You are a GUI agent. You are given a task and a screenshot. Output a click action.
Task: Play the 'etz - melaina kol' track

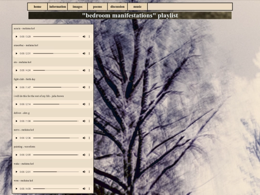[x=16, y=70]
